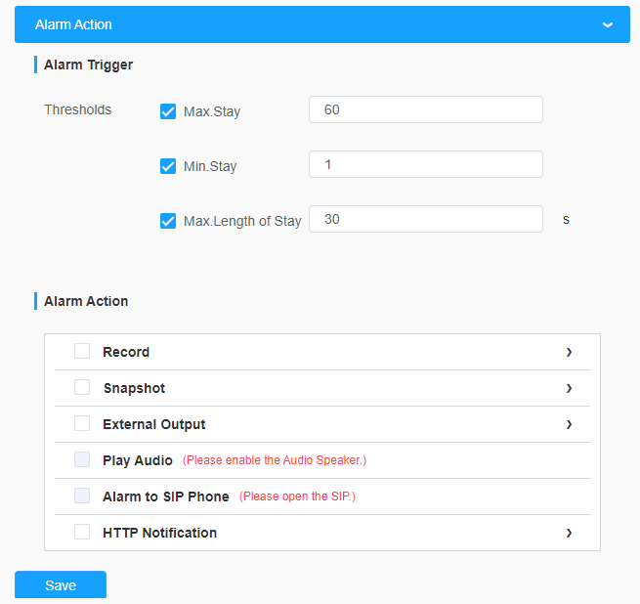Viewport: 640px width, 604px height.
Task: Tick the Play Audio checkbox
Action: click(82, 460)
